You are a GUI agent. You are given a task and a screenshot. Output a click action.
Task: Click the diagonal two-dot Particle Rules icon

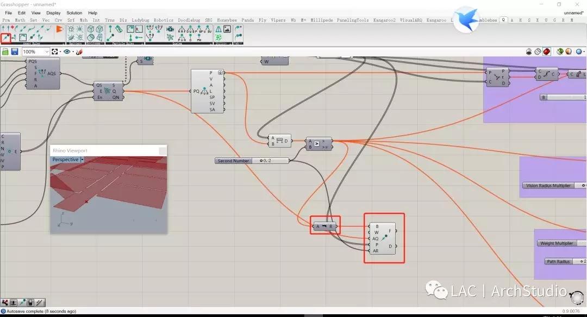(110, 37)
